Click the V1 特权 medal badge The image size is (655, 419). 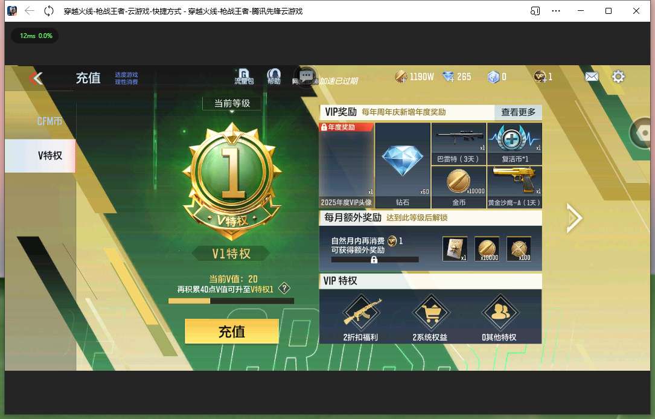(232, 181)
